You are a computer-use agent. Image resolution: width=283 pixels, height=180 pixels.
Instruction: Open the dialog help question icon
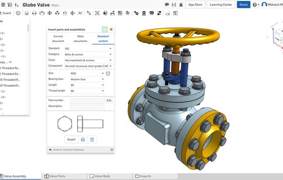point(112,150)
